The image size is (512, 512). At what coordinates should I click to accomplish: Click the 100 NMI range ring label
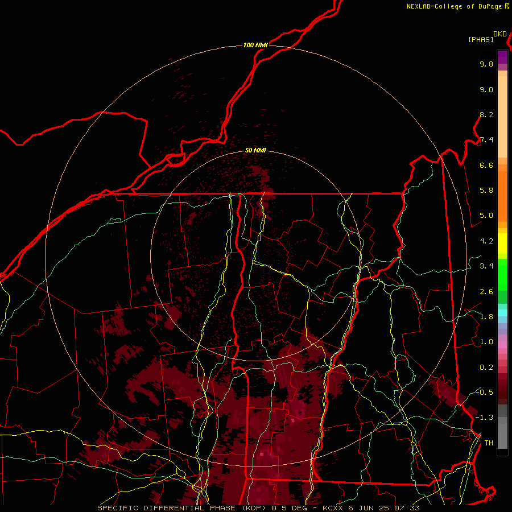(x=255, y=45)
